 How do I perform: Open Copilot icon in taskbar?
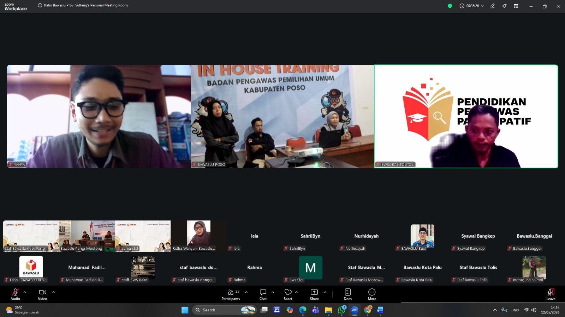point(290,310)
